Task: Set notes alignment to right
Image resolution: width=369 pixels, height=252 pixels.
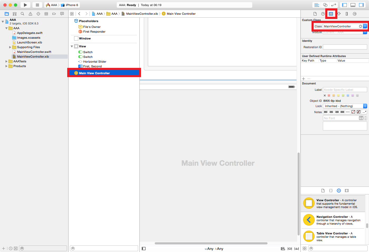Action: pyautogui.click(x=337, y=112)
